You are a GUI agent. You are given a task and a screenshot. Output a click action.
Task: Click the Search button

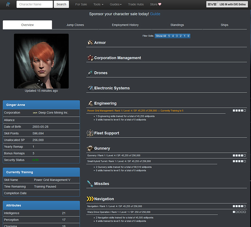(x=61, y=5)
